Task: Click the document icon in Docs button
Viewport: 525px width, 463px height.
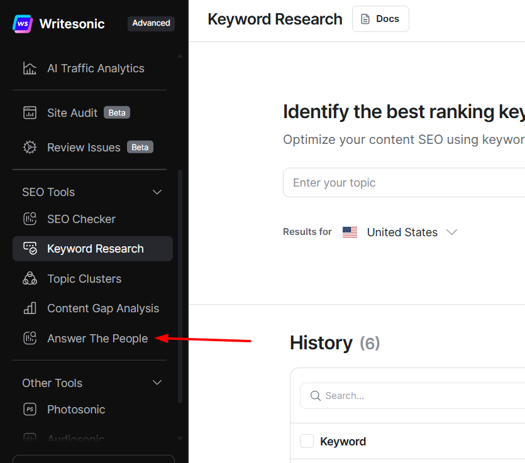Action: [x=365, y=19]
